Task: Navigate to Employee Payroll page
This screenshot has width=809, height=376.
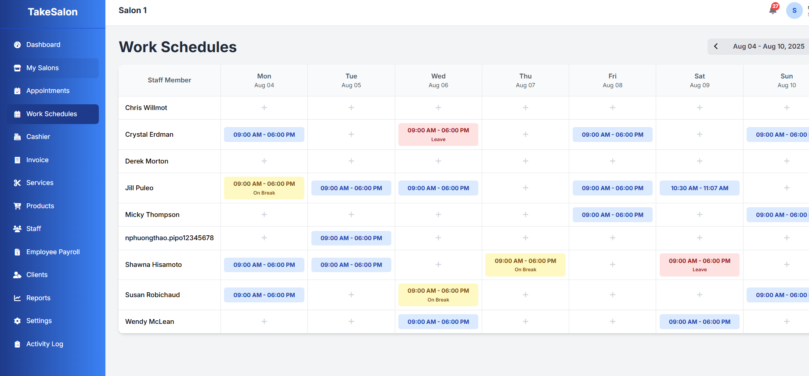Action: coord(53,252)
